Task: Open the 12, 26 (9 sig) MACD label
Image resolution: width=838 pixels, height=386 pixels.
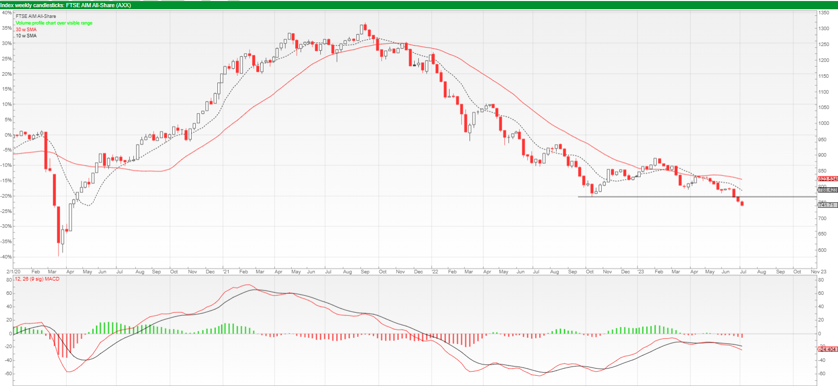Action: pyautogui.click(x=36, y=279)
